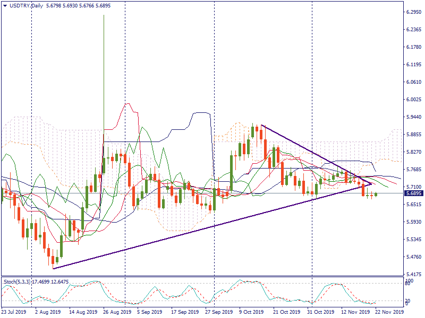
Task: Open the dropdown arrow beside USDTRY,Daily
Action: [x=4, y=5]
